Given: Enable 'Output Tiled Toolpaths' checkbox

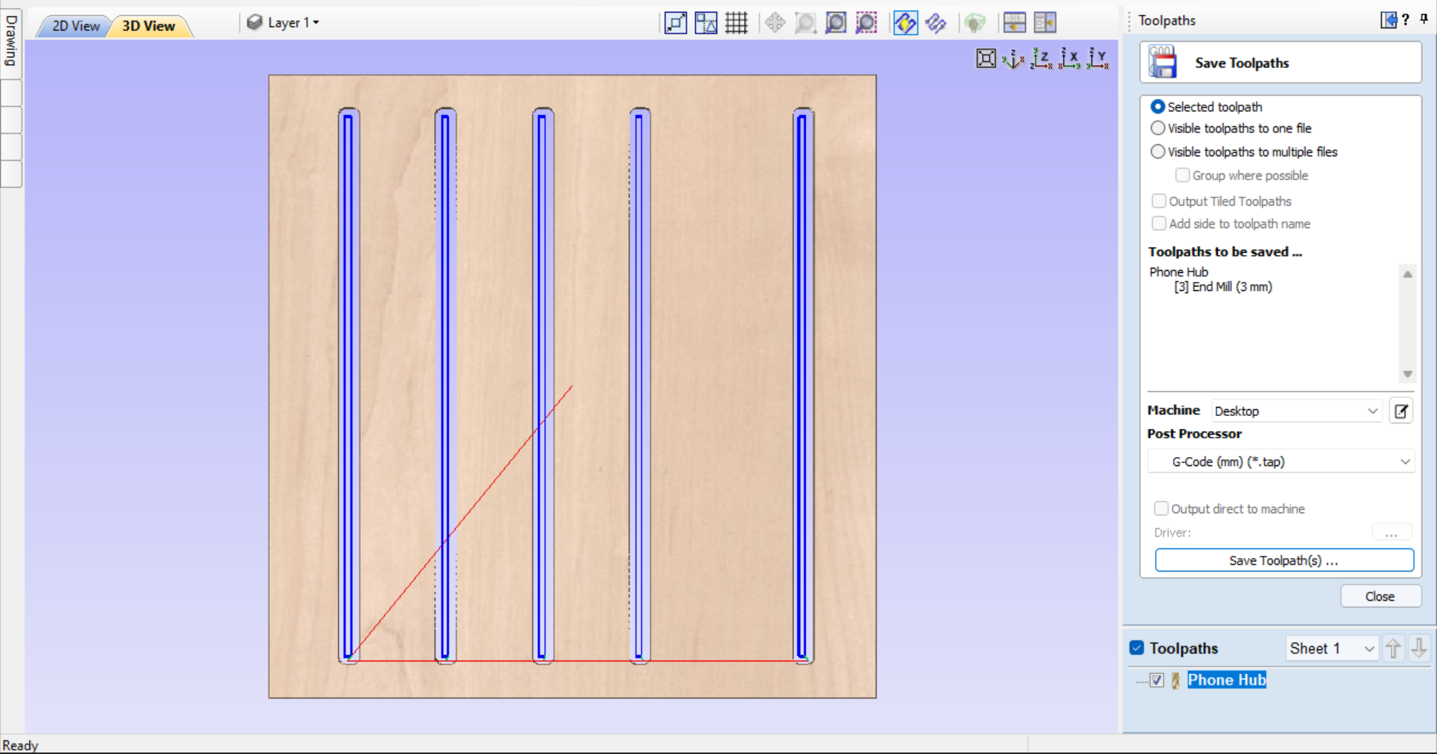Looking at the screenshot, I should coord(1159,200).
